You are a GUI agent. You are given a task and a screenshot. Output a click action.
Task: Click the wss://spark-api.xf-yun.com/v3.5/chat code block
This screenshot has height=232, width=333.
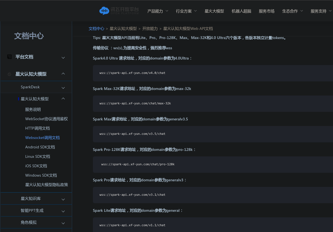pos(213,134)
